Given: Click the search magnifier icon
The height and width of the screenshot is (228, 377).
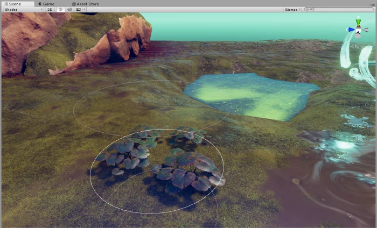Looking at the screenshot, I should click(x=306, y=10).
